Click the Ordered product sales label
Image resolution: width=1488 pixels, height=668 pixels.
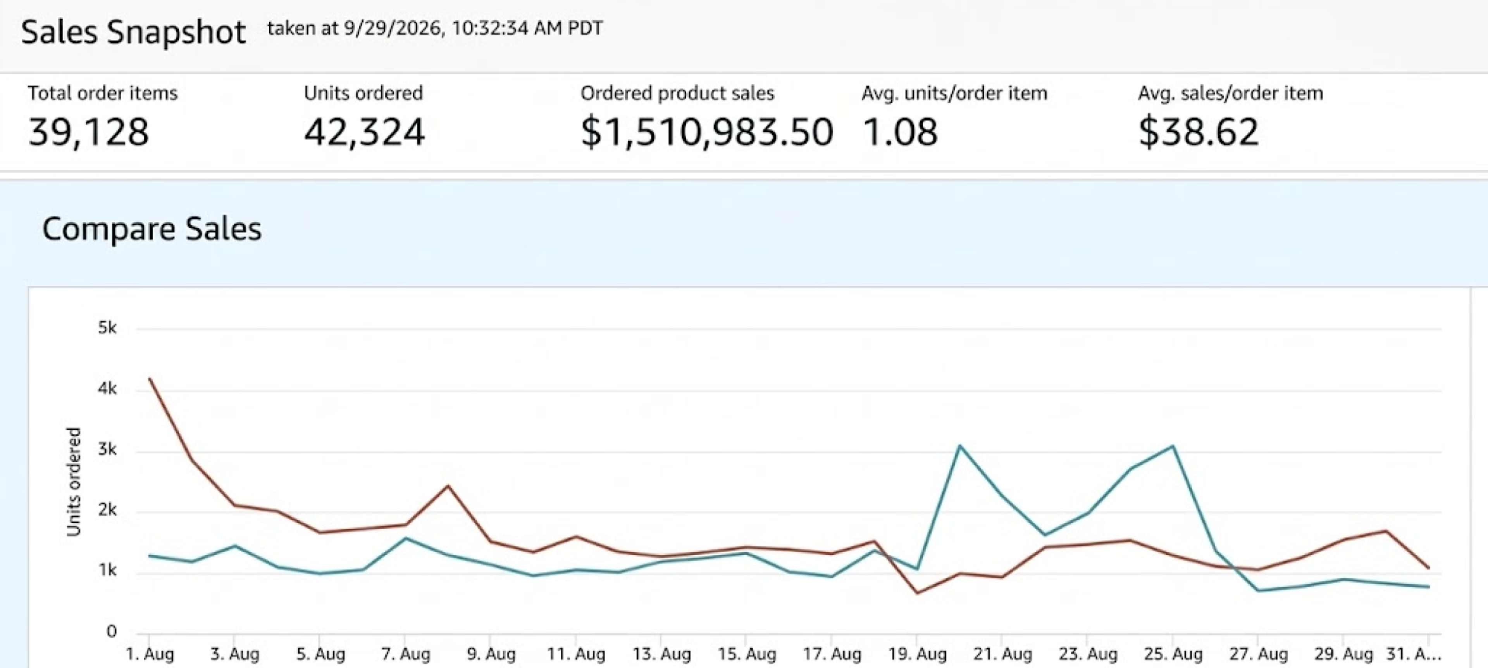pyautogui.click(x=677, y=93)
